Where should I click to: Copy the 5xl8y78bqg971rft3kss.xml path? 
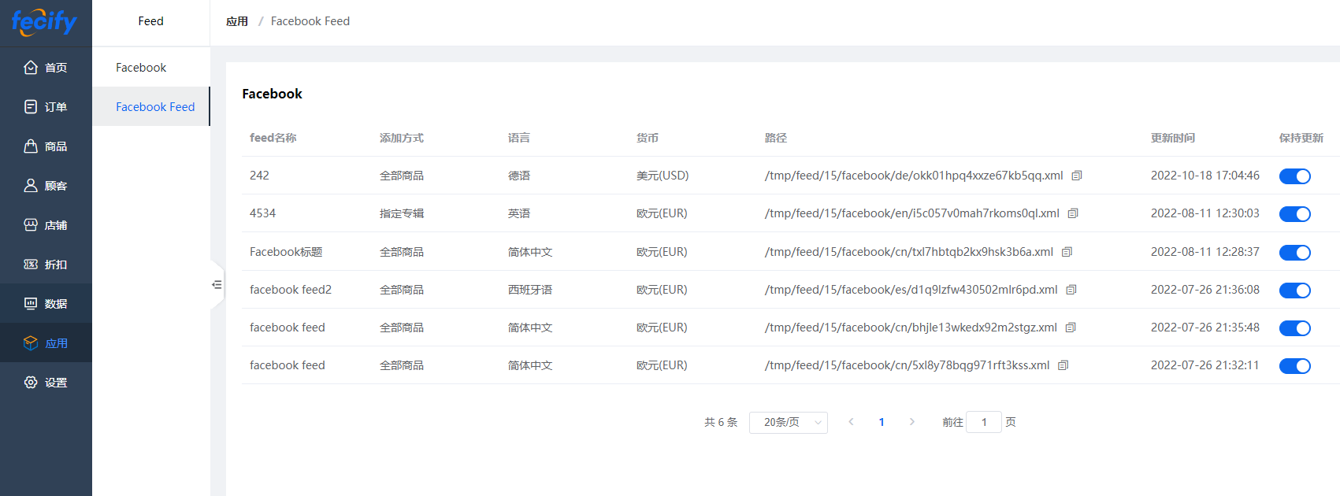[1063, 365]
